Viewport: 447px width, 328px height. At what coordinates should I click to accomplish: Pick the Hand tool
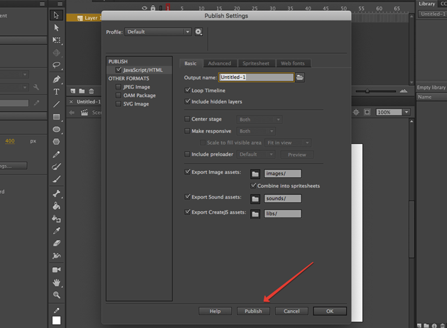56,282
